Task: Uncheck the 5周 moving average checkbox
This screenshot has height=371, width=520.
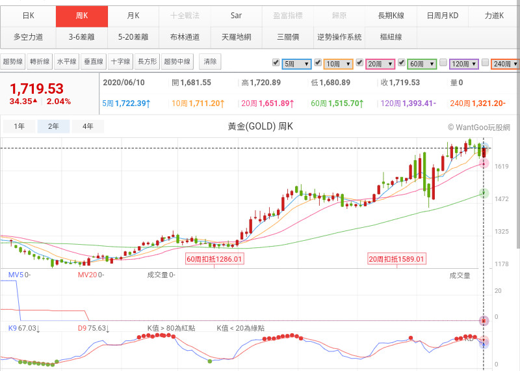Action: 276,62
